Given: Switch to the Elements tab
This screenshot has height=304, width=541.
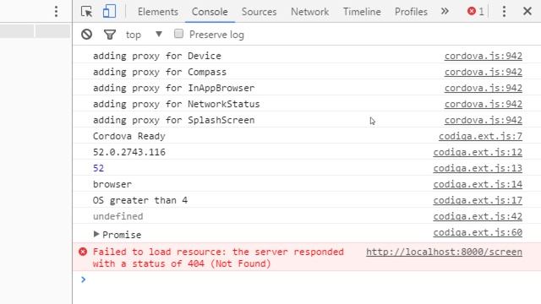Looking at the screenshot, I should (158, 12).
